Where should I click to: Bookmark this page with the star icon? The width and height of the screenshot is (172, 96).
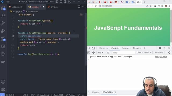tap(151, 6)
